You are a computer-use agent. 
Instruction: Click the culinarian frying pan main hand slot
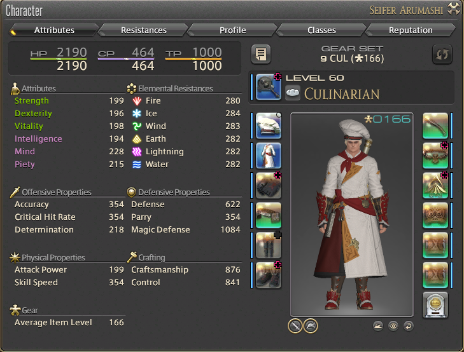pos(269,87)
